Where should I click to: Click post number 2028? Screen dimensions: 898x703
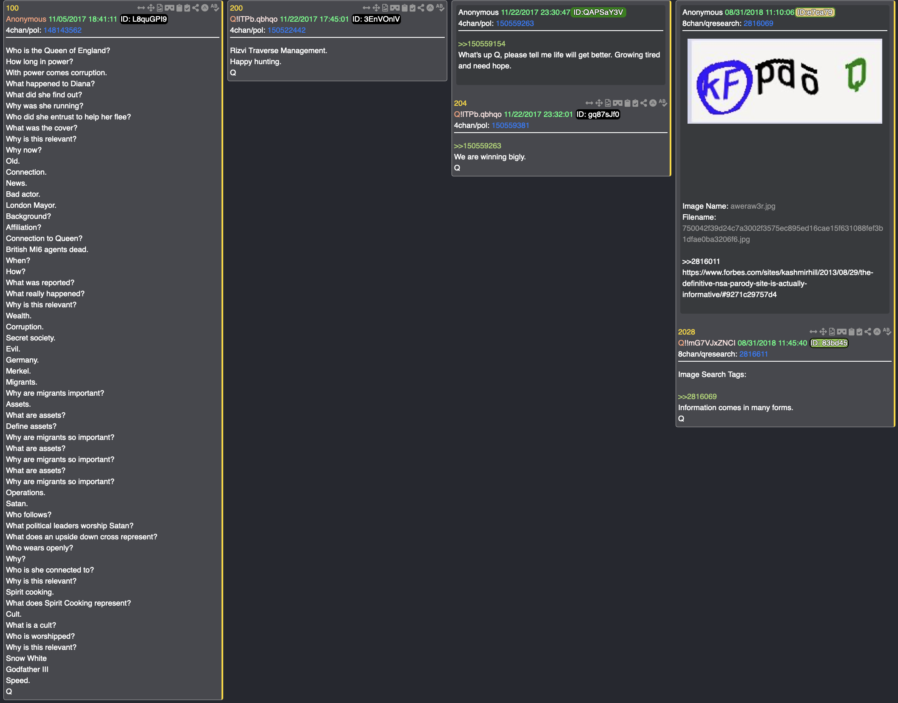coord(687,332)
